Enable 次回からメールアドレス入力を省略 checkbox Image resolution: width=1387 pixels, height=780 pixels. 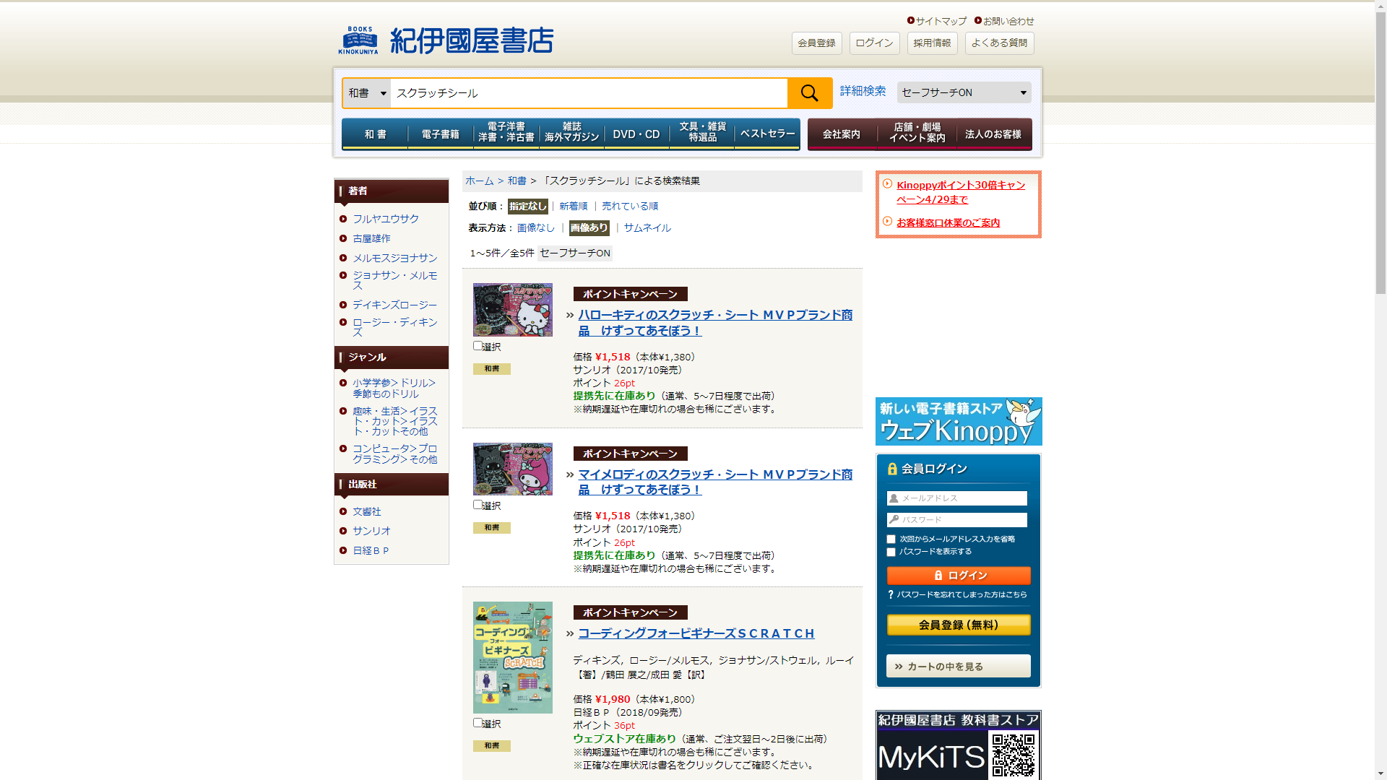pyautogui.click(x=891, y=539)
